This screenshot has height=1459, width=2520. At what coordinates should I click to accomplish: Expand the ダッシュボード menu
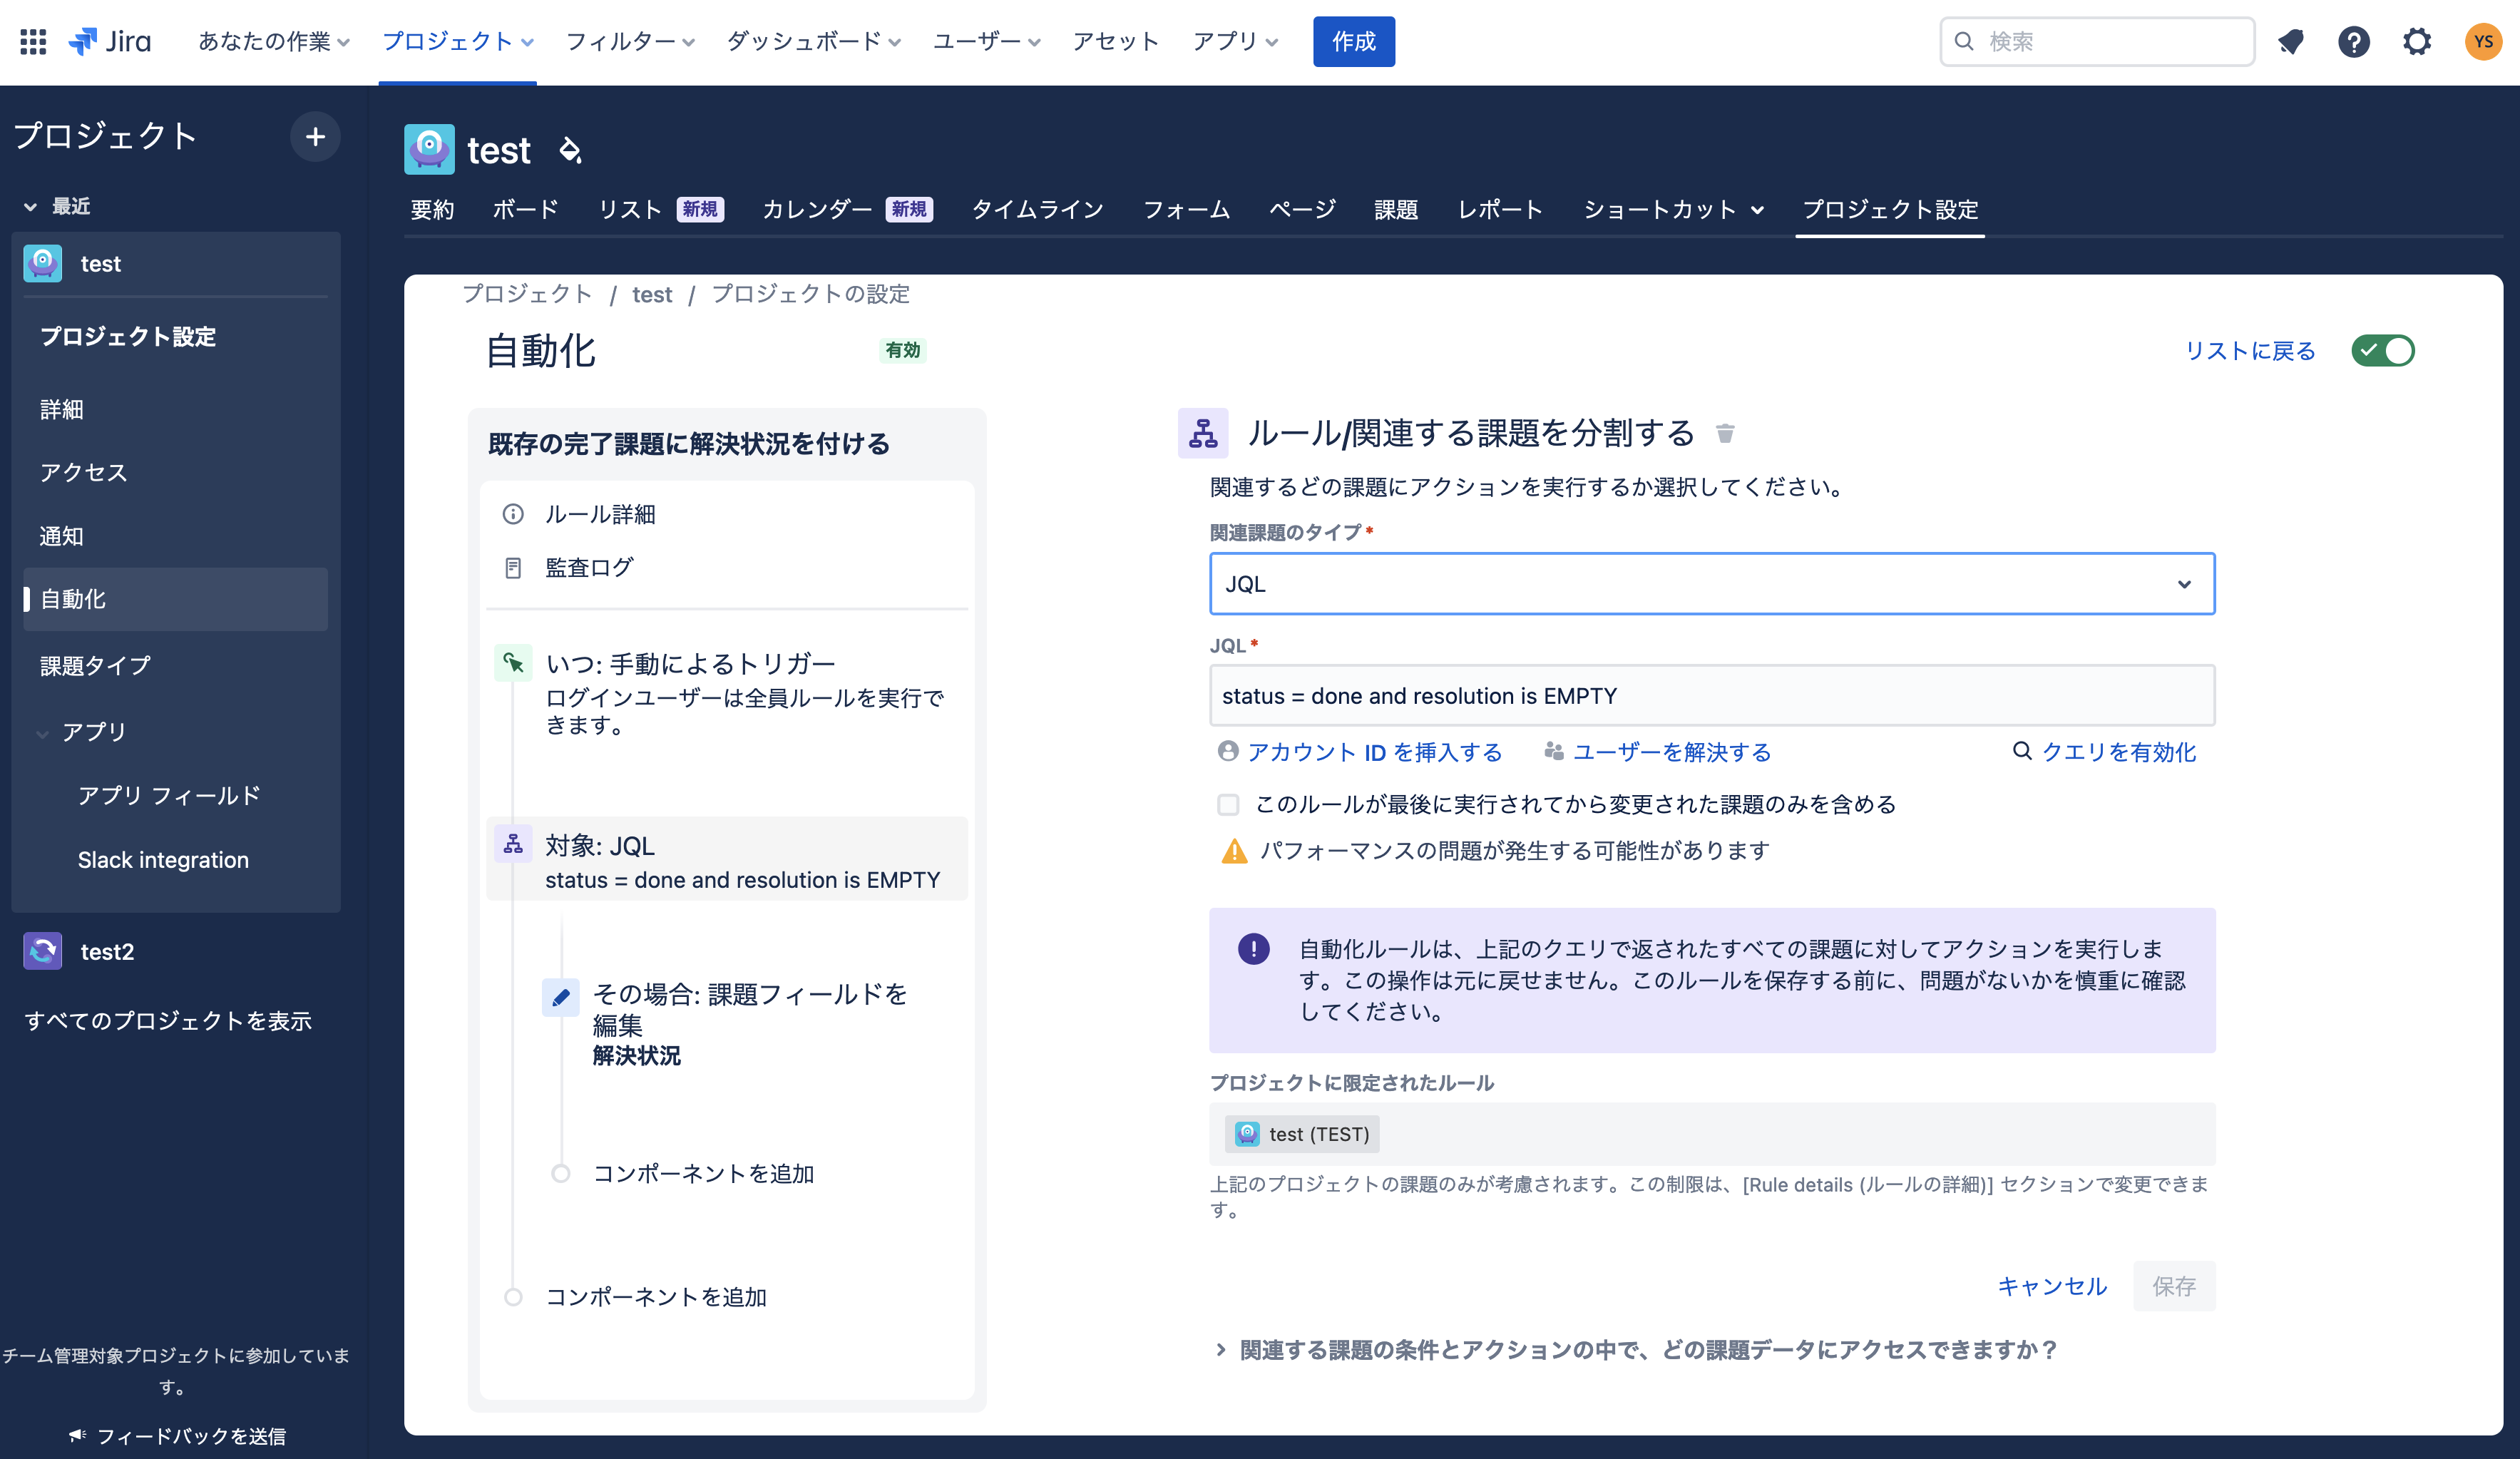(x=814, y=41)
